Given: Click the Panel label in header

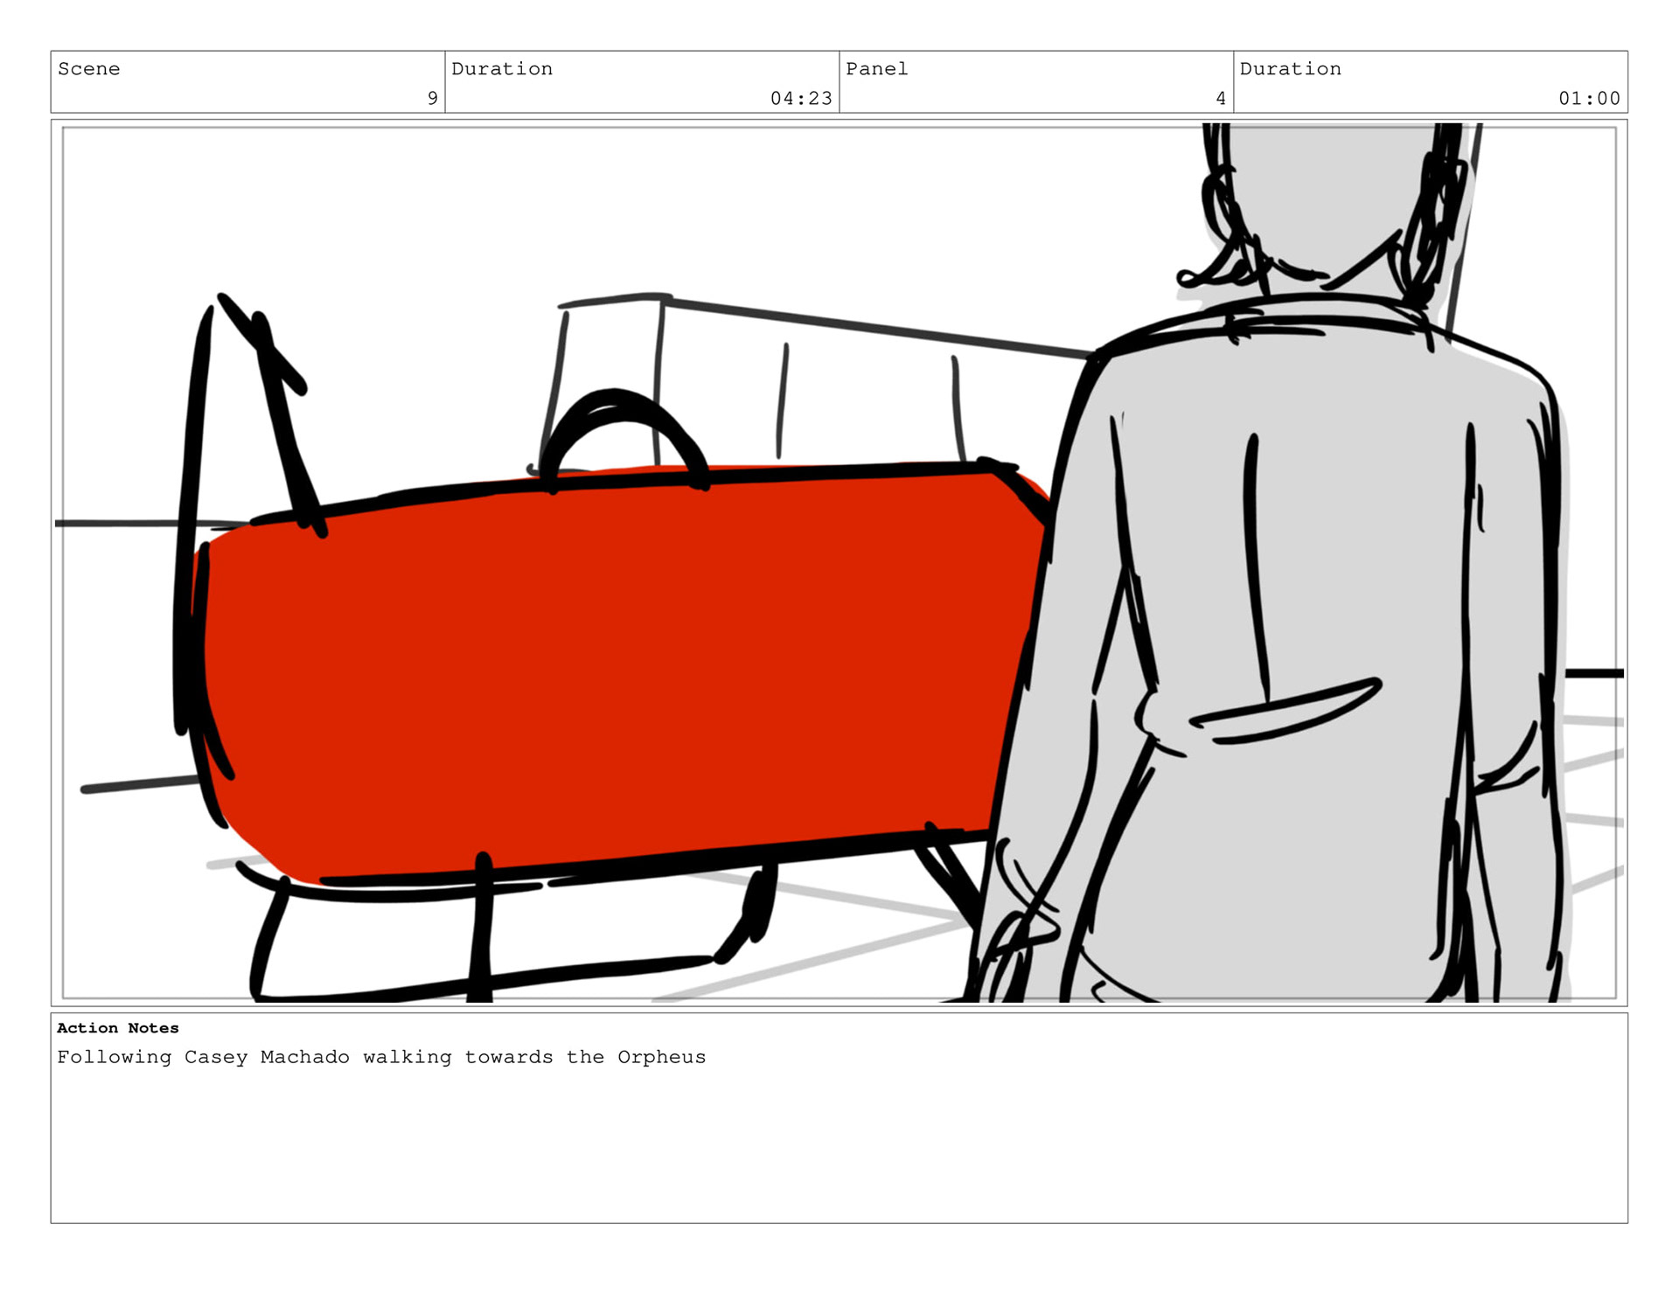Looking at the screenshot, I should (876, 69).
